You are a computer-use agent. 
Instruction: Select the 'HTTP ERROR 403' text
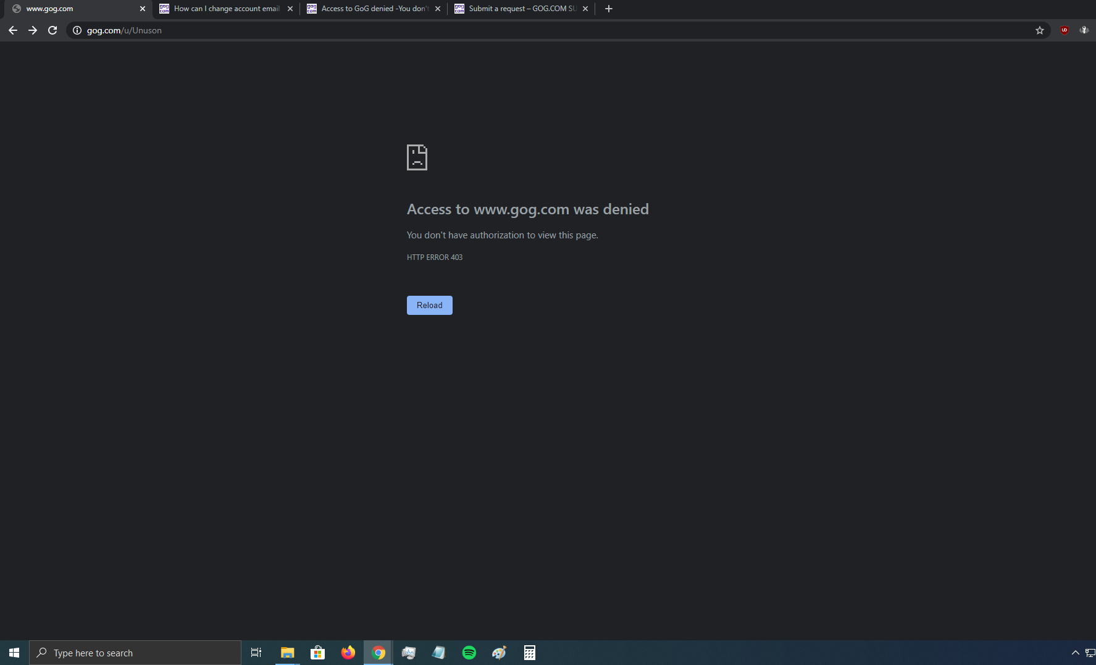(435, 257)
